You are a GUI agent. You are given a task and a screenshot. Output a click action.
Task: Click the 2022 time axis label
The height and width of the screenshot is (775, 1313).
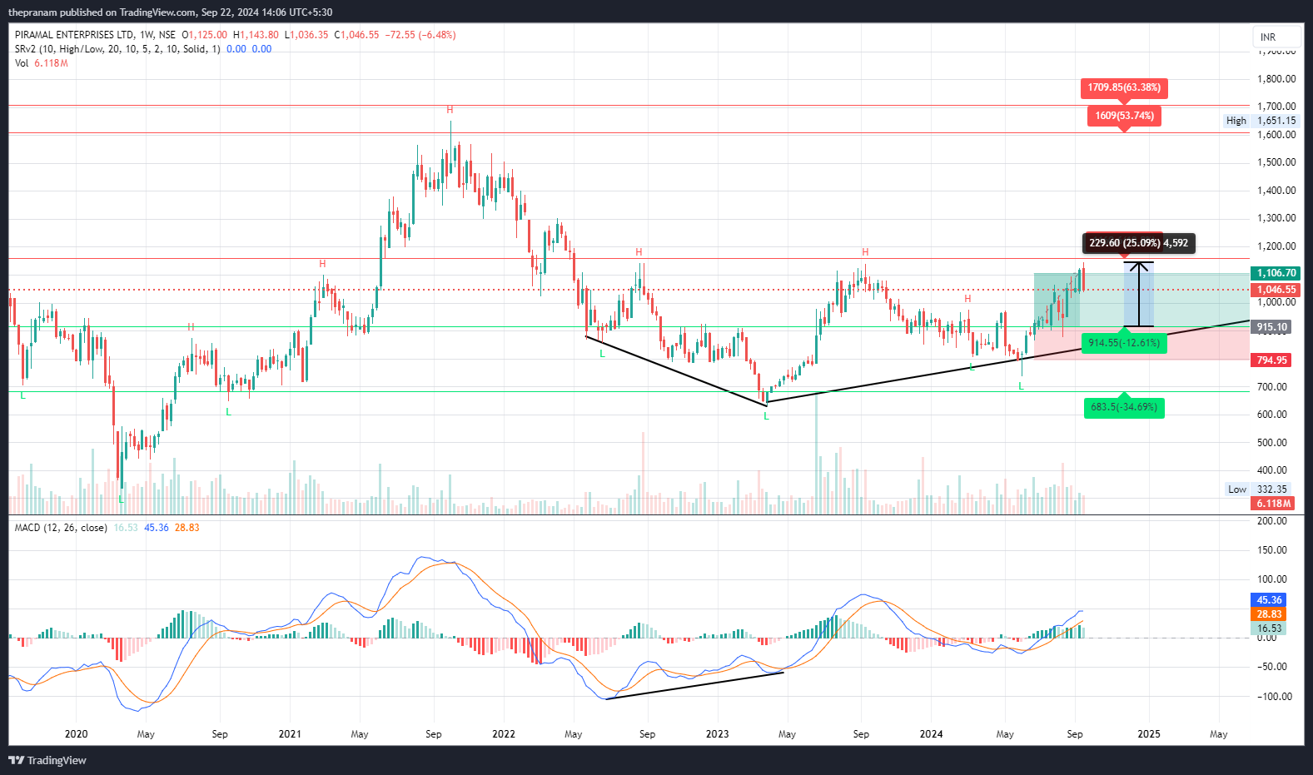click(x=504, y=734)
